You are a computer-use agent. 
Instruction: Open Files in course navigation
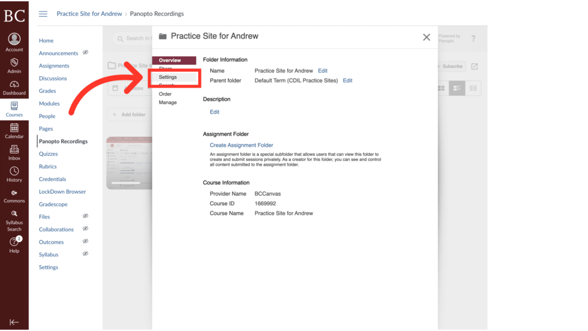coord(44,217)
